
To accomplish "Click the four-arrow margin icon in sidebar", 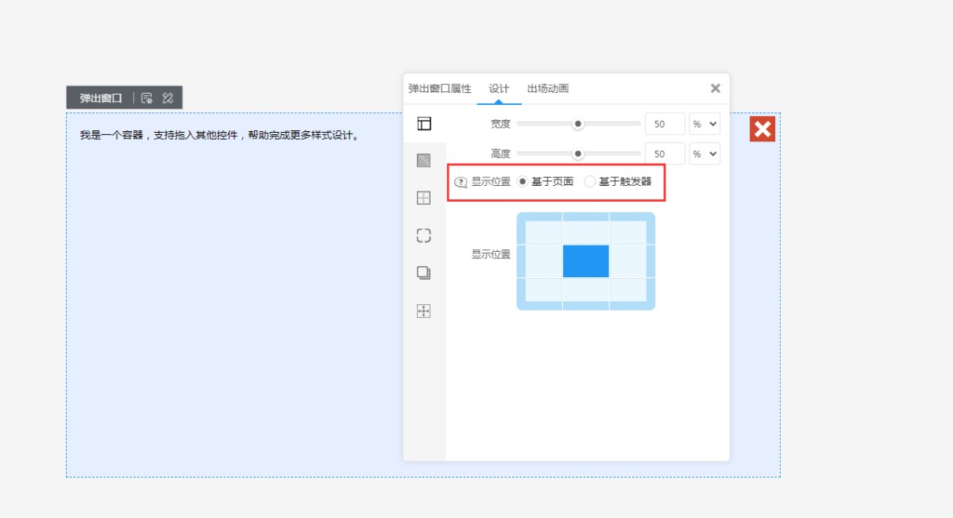I will point(424,311).
